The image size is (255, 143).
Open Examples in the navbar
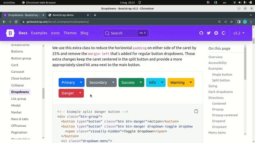click(x=39, y=33)
